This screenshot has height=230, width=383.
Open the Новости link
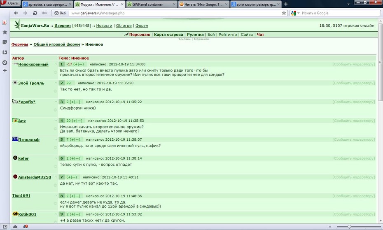pos(104,26)
